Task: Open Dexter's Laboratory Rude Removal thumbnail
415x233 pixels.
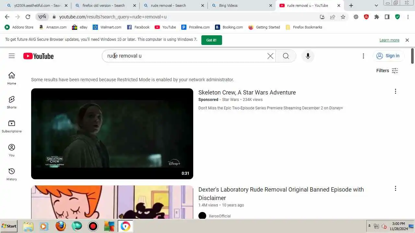Action: 112,202
